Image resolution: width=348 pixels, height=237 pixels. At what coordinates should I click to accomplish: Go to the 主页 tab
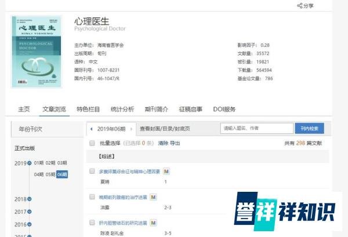pyautogui.click(x=24, y=109)
